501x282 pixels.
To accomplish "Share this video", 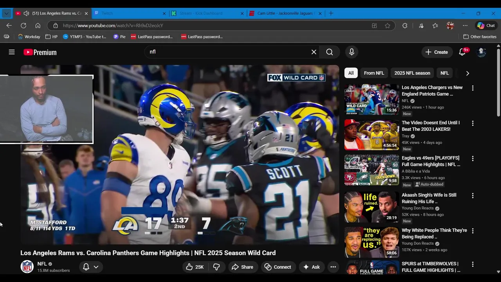I will 243,267.
